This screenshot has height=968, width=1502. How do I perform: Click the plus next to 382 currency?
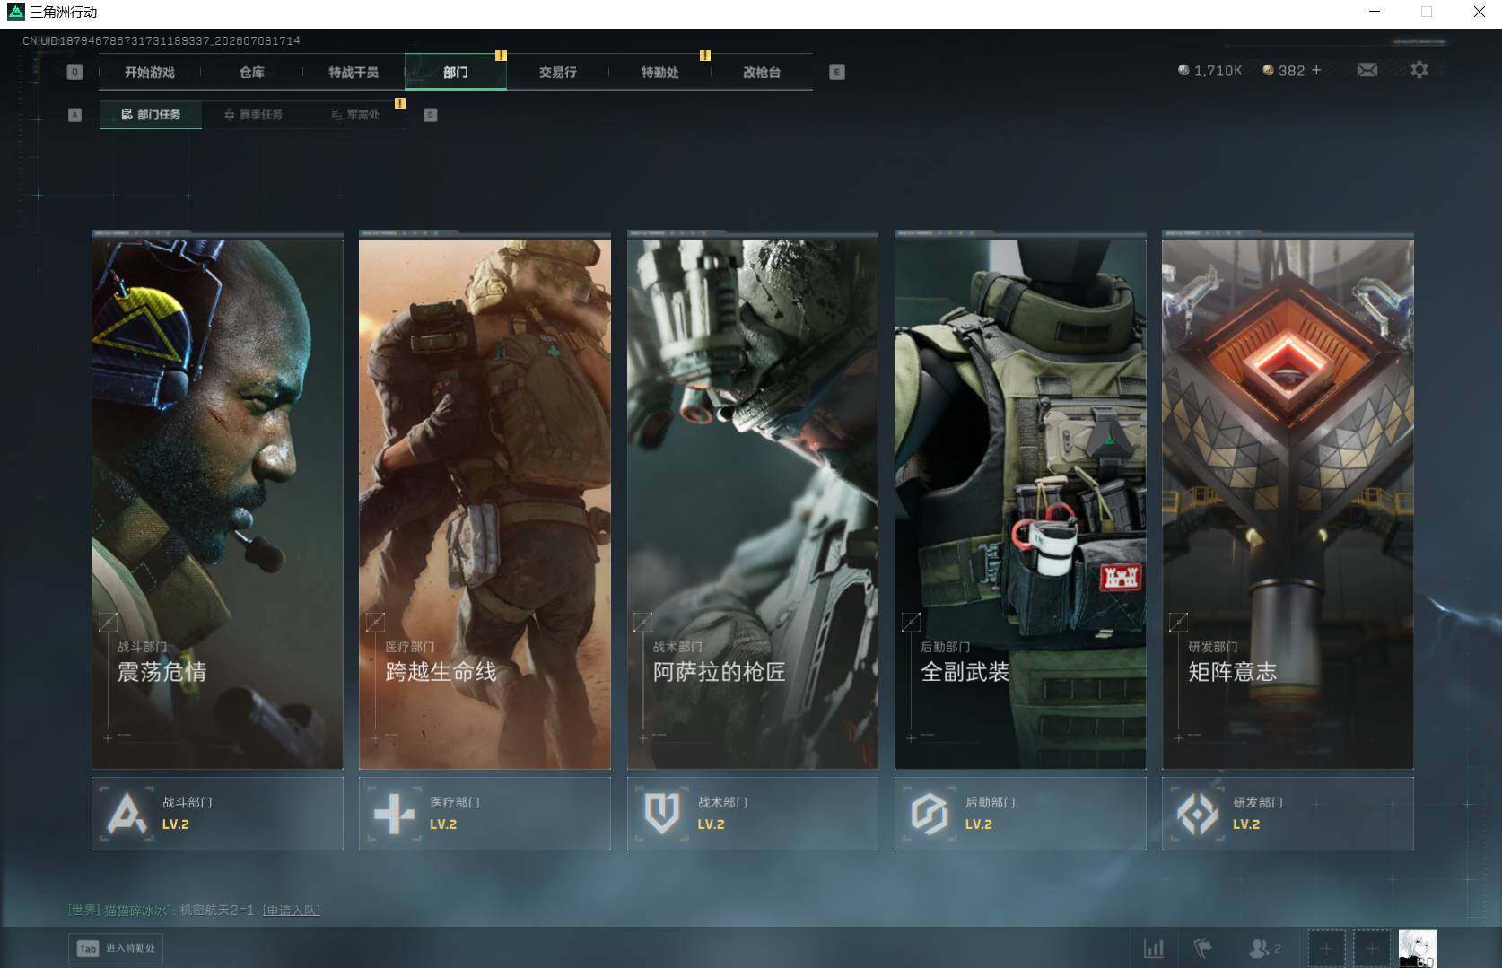(1316, 70)
